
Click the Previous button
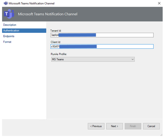(96, 126)
